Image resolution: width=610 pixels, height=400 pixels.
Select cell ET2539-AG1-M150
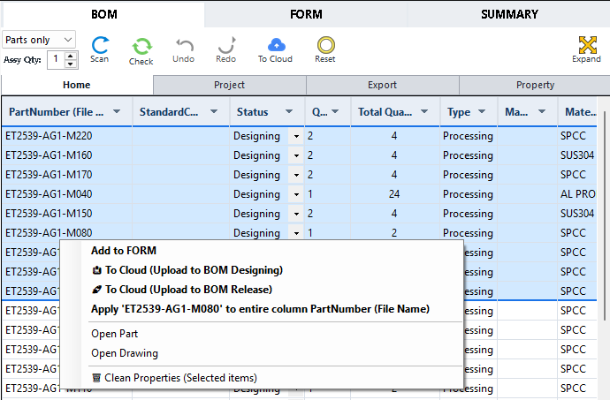(67, 214)
